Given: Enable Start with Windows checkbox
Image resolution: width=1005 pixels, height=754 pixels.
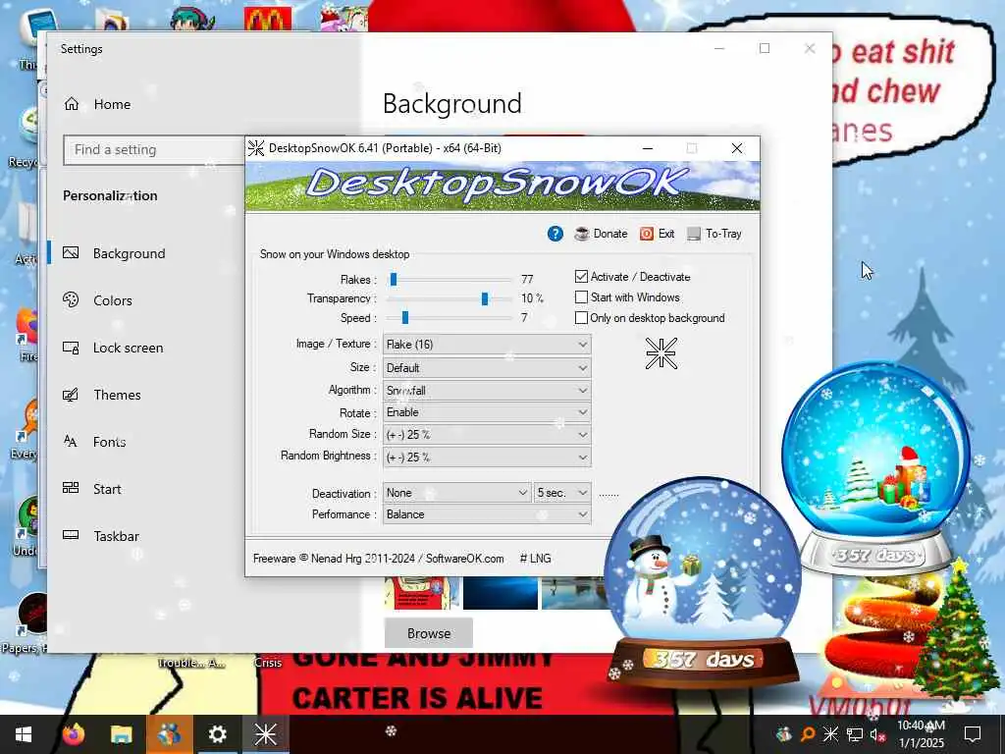Looking at the screenshot, I should click(x=581, y=297).
